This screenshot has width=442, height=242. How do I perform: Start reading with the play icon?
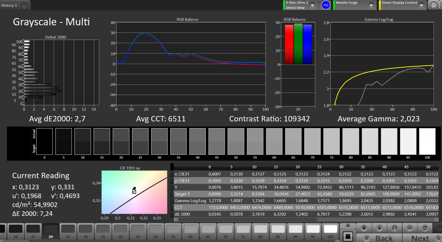(x=379, y=228)
